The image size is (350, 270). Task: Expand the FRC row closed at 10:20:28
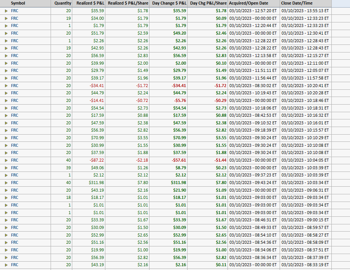pos(6,93)
